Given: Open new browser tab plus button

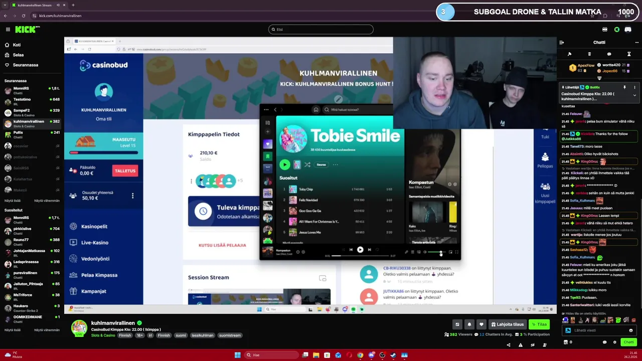Looking at the screenshot, I should click(x=73, y=5).
